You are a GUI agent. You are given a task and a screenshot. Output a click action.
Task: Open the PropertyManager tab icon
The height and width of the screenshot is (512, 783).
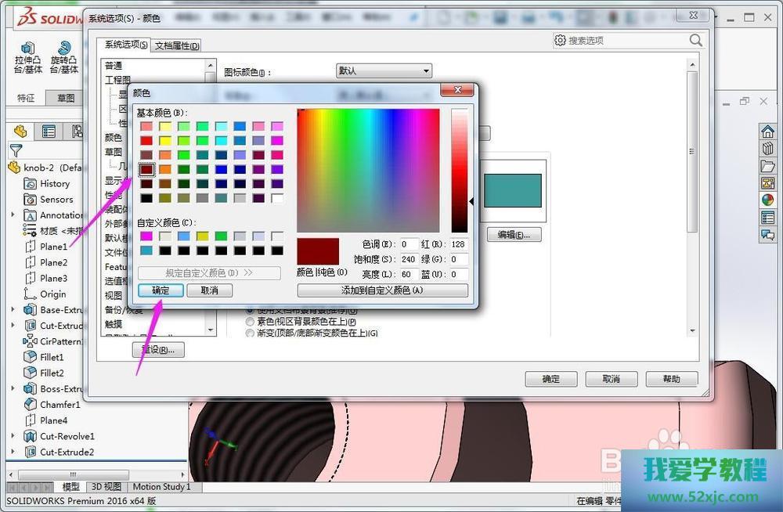(x=49, y=132)
